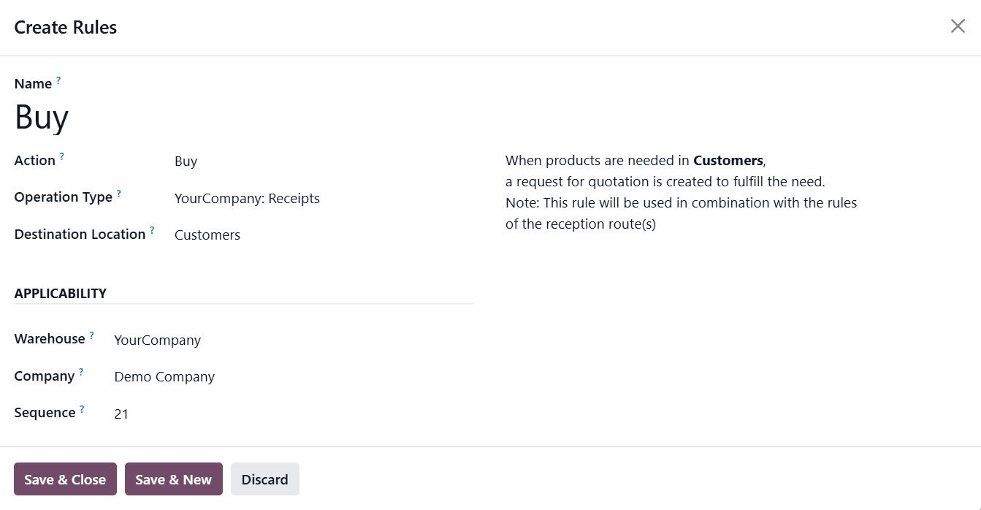Change the Sequence value 21
Screen dimensions: 981x510
point(121,414)
